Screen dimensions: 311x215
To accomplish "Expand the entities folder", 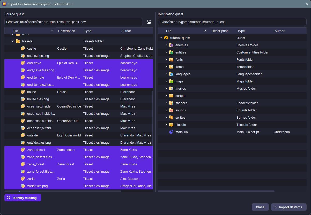I will (166, 52).
